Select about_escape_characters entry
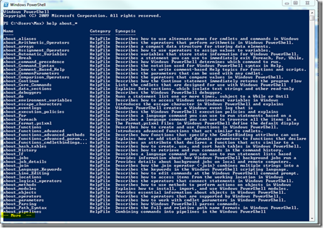Screen dimensions: 323x228 (x=32, y=104)
